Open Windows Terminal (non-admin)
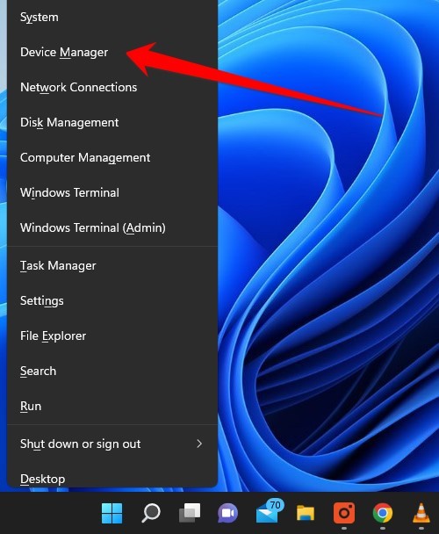This screenshot has height=534, width=439. pos(112,192)
